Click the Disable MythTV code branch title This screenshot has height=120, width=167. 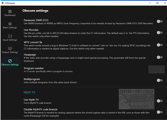[41, 109]
